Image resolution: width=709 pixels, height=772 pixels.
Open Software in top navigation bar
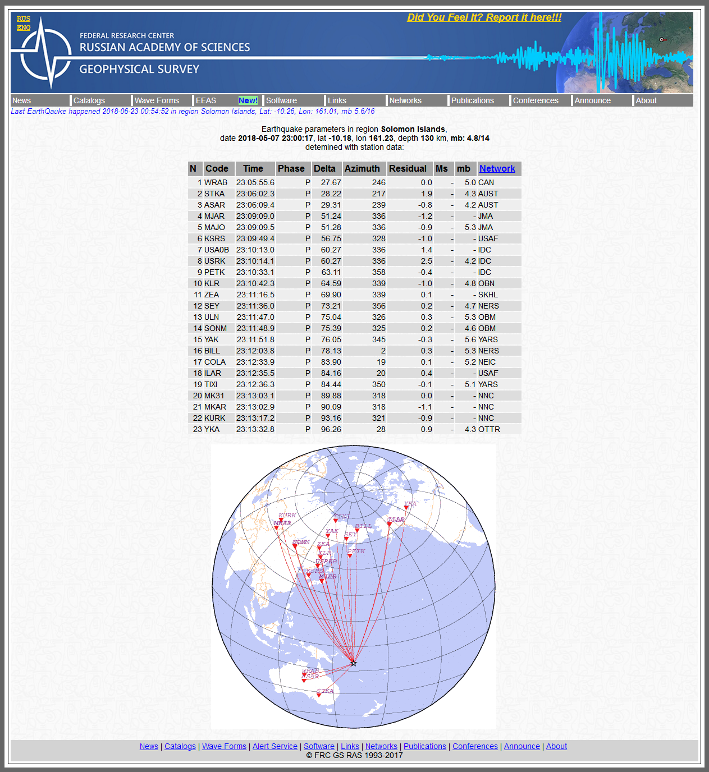click(x=281, y=100)
